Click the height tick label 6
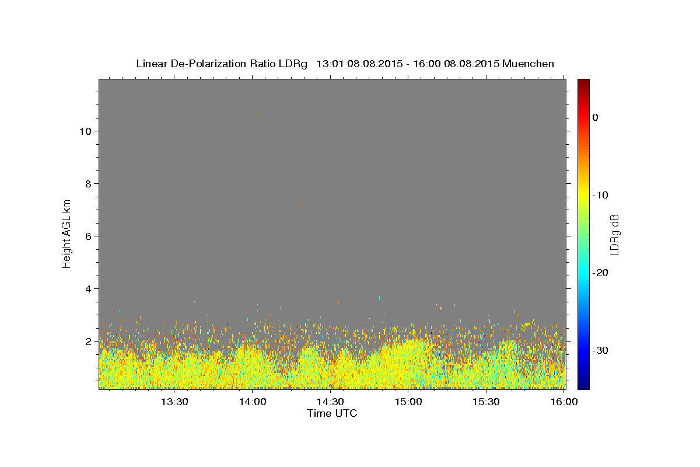Screen dimensions: 700x467 (x=89, y=236)
